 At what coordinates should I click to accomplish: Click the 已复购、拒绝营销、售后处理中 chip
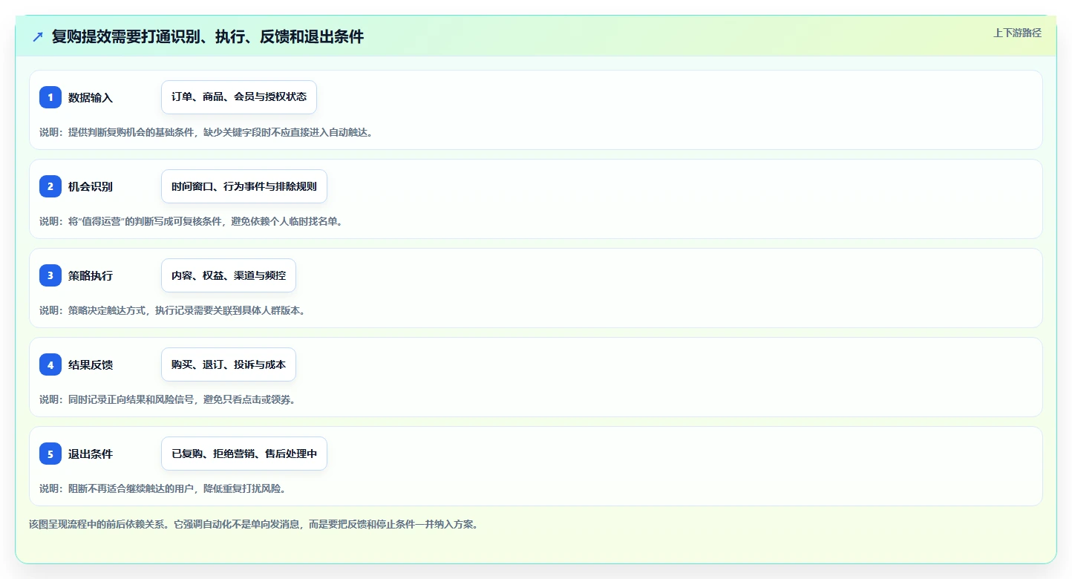pos(244,454)
